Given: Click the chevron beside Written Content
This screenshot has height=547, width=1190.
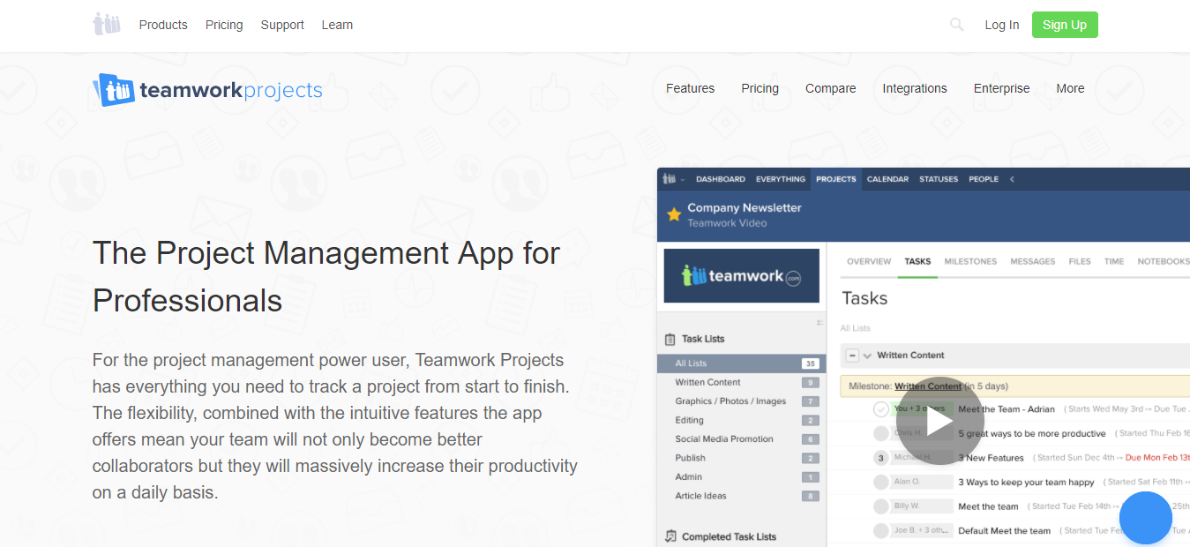Looking at the screenshot, I should [x=866, y=355].
